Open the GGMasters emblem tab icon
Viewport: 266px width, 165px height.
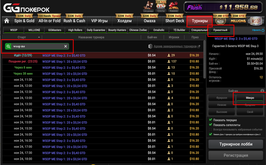coord(220,21)
